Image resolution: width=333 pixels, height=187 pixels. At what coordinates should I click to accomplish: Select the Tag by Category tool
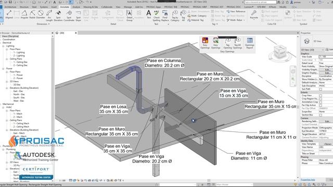tap(175, 16)
